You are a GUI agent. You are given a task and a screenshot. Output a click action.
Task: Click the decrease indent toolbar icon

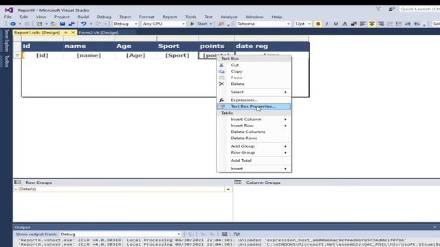(408, 24)
